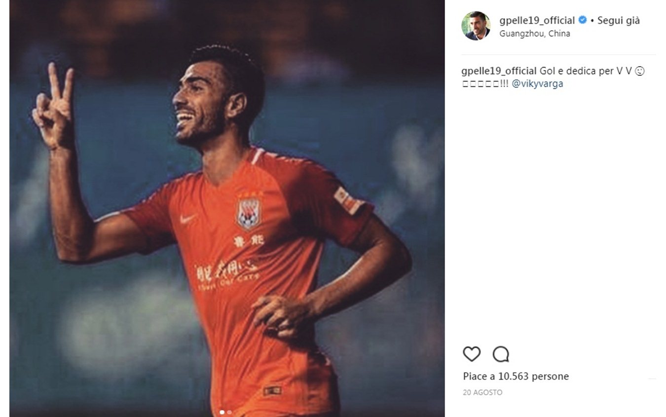
Task: Toggle following via Segui già
Action: pyautogui.click(x=619, y=20)
